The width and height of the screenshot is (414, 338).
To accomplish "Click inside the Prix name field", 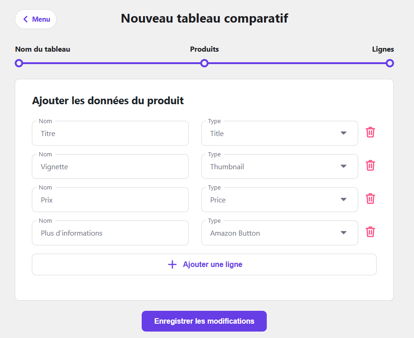I will pyautogui.click(x=110, y=200).
